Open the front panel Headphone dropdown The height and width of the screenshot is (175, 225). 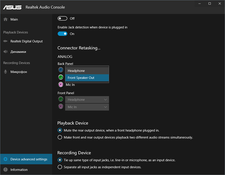coord(87,100)
